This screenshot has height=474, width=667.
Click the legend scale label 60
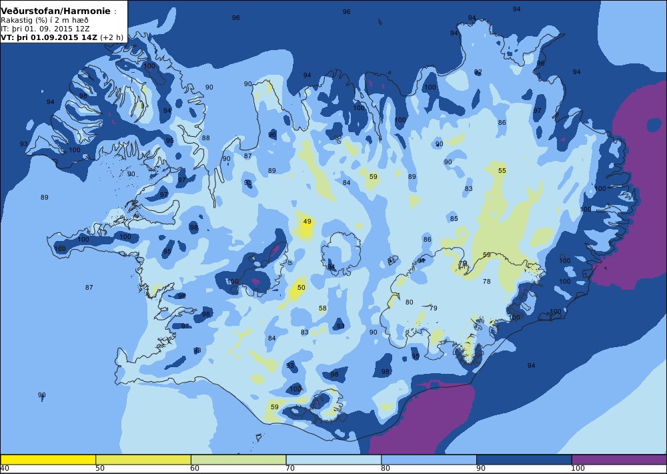click(195, 469)
